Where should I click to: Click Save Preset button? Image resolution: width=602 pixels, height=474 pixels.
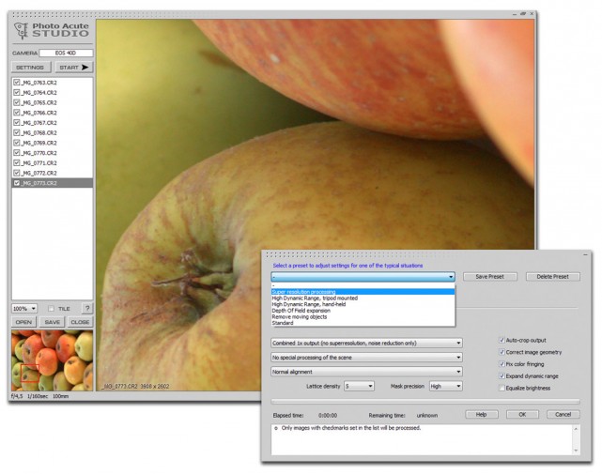pyautogui.click(x=490, y=276)
